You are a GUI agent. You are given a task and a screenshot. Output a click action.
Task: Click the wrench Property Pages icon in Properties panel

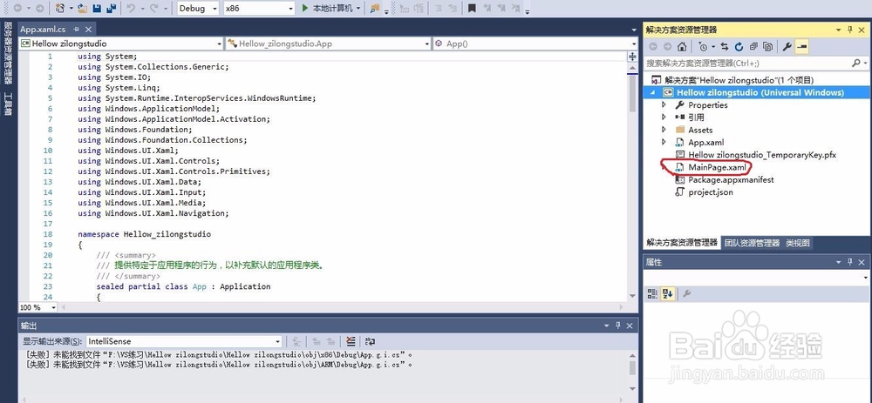pyautogui.click(x=687, y=293)
